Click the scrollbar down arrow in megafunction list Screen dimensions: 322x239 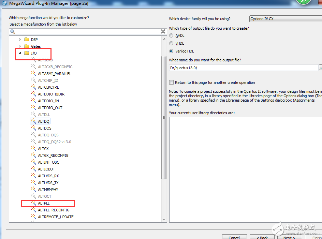pyautogui.click(x=164, y=219)
